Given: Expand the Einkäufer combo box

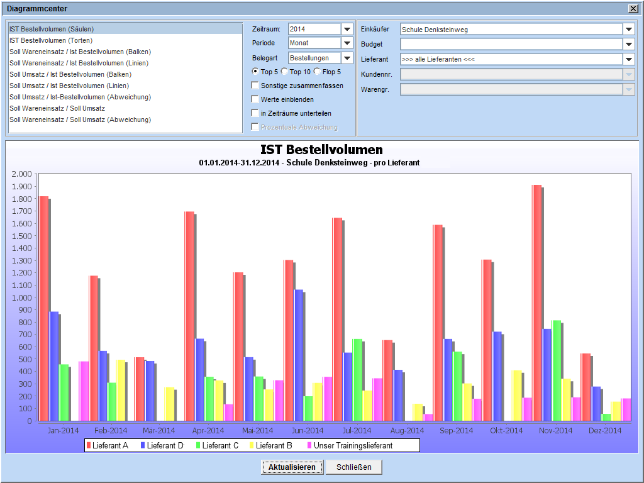Looking at the screenshot, I should [629, 29].
